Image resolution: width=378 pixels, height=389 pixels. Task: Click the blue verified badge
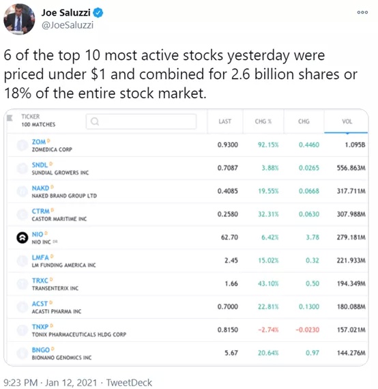tap(98, 13)
